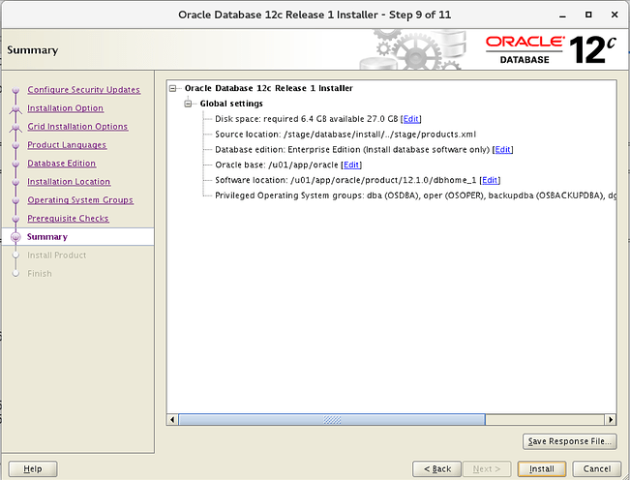This screenshot has width=630, height=480.
Task: Edit the disk space setting
Action: [x=410, y=119]
